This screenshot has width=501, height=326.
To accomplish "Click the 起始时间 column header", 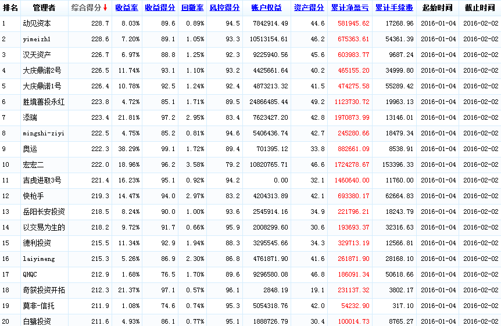I will pyautogui.click(x=438, y=8).
